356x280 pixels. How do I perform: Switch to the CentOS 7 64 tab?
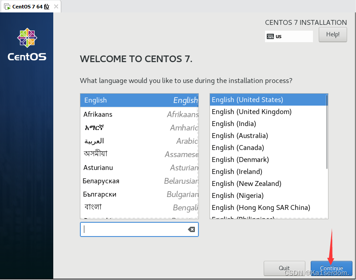point(31,7)
